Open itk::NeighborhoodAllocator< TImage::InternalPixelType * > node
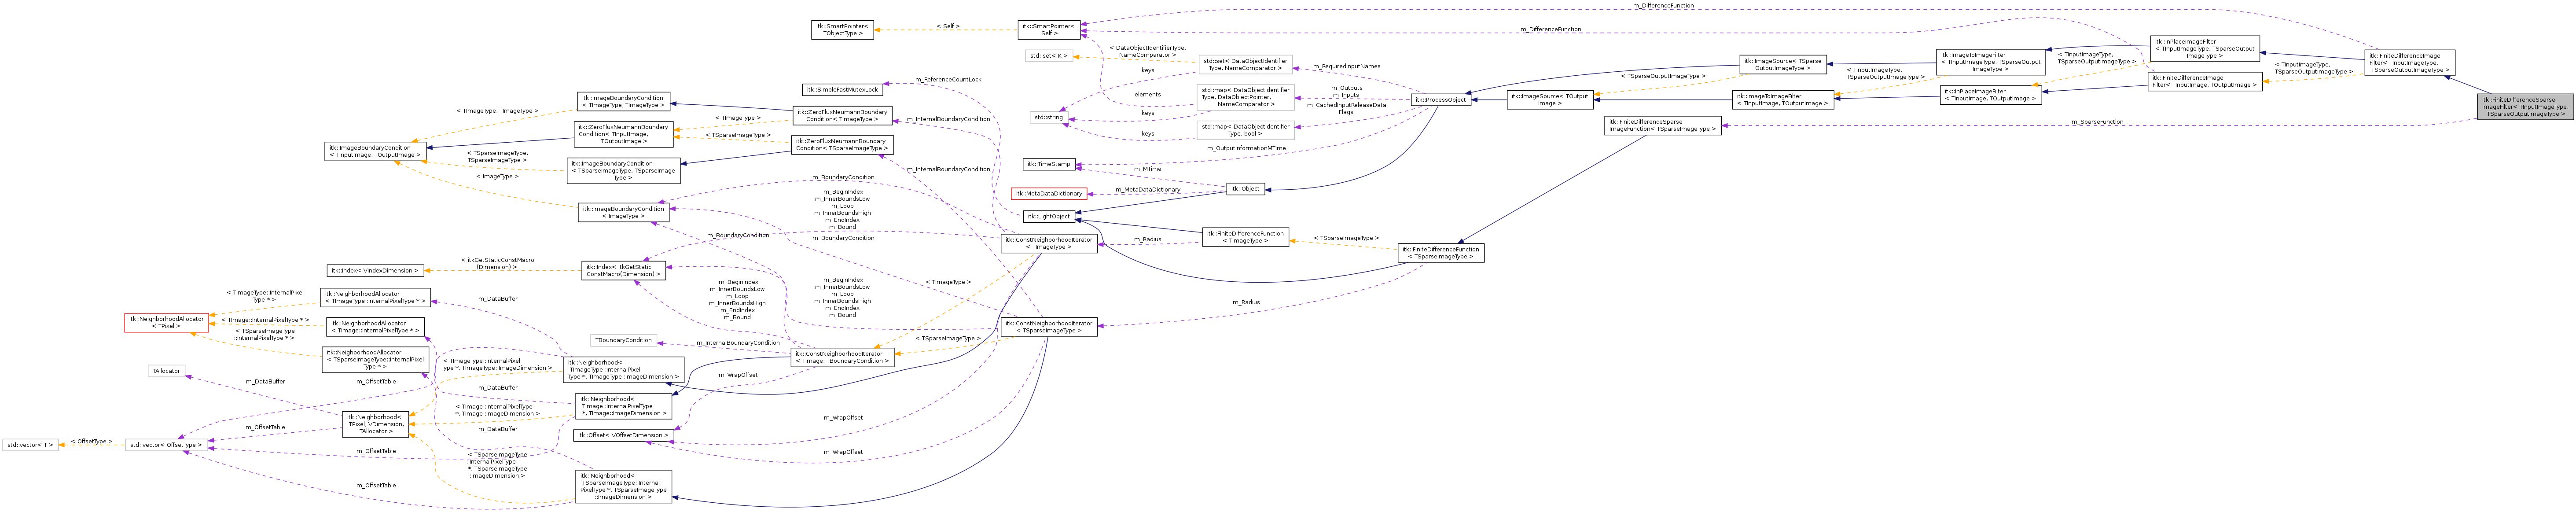Image resolution: width=2576 pixels, height=512 pixels. 375,327
